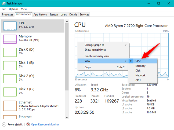Click the Threads value 3321
The image size is (174, 130).
(95, 101)
